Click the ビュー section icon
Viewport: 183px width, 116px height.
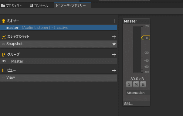point(4,70)
